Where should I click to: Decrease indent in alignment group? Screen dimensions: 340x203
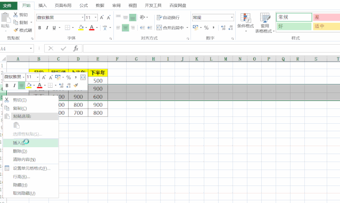pyautogui.click(x=143, y=28)
